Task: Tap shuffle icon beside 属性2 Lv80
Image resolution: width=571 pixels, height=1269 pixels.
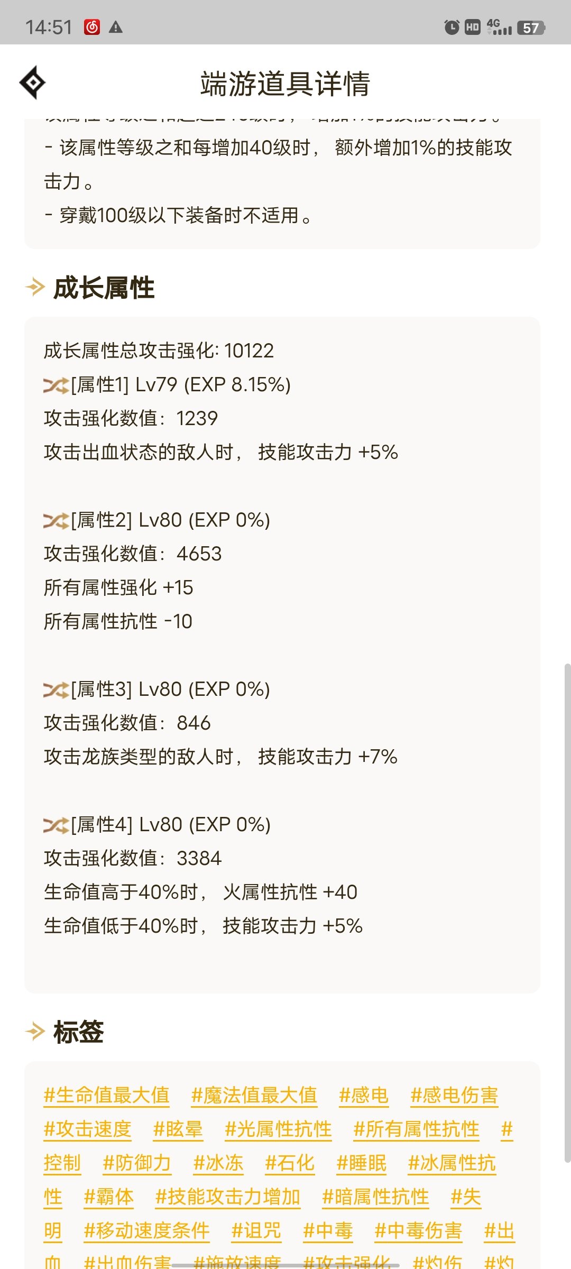Action: [x=56, y=521]
